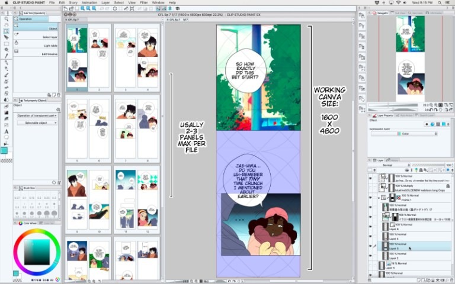
Task: Hide Layer 4 with eye icon
Action: click(370, 236)
